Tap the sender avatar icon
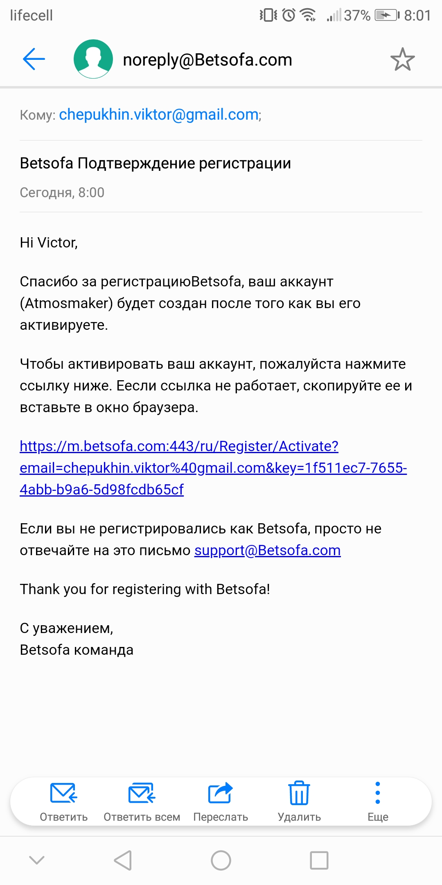The width and height of the screenshot is (442, 885). pyautogui.click(x=93, y=59)
